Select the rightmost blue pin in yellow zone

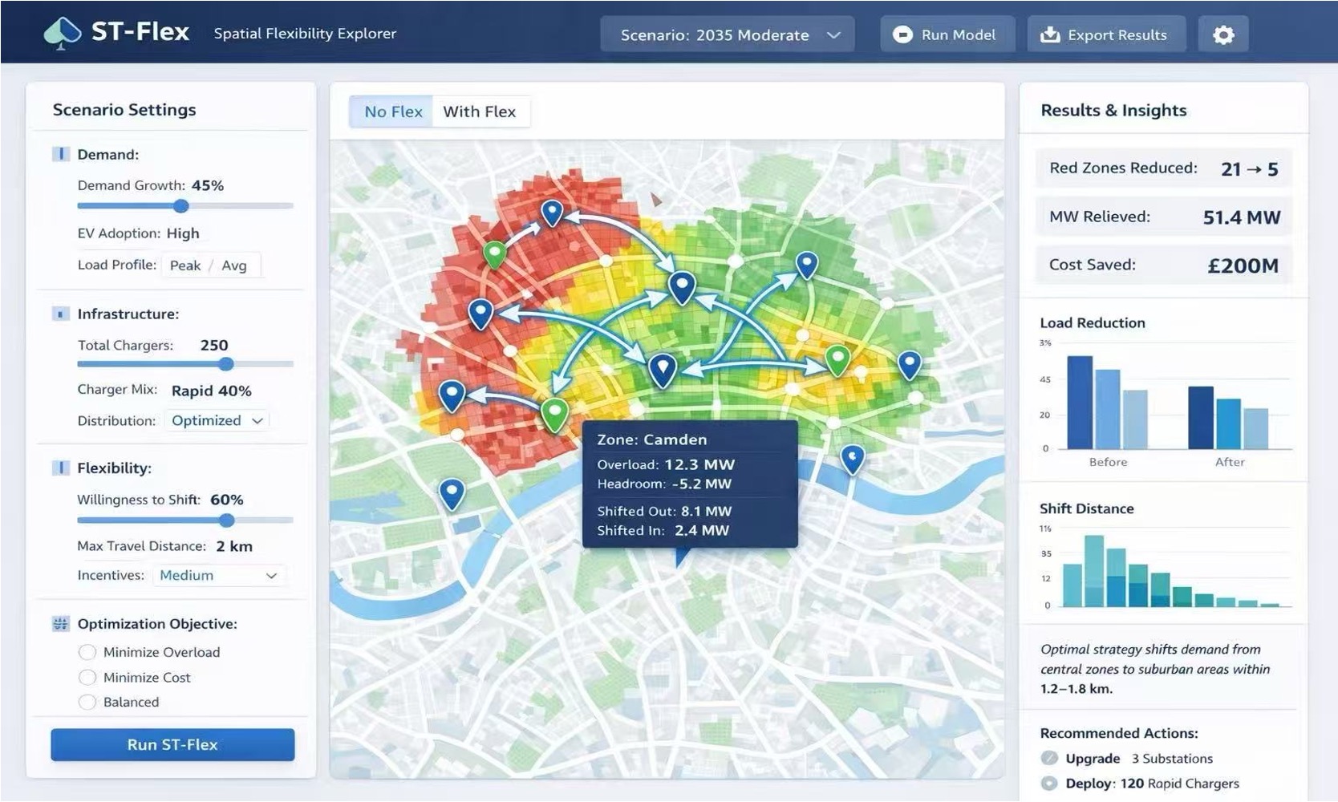[x=909, y=364]
